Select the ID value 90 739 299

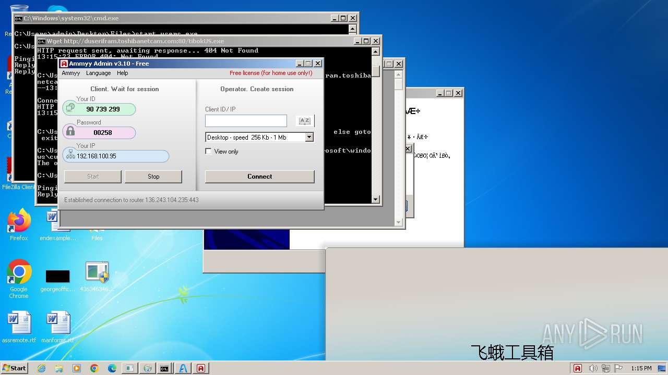pos(103,109)
